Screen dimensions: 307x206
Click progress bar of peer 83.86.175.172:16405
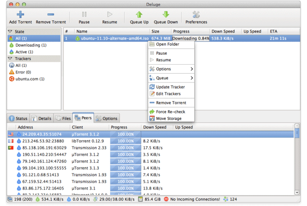[126, 189]
